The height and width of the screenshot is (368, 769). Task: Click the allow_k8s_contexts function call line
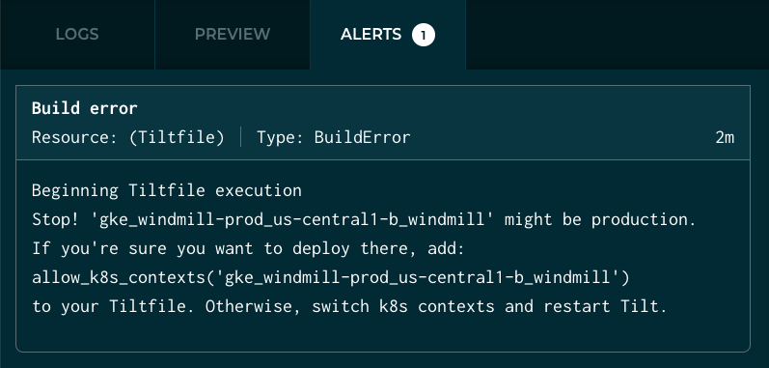pos(331,278)
